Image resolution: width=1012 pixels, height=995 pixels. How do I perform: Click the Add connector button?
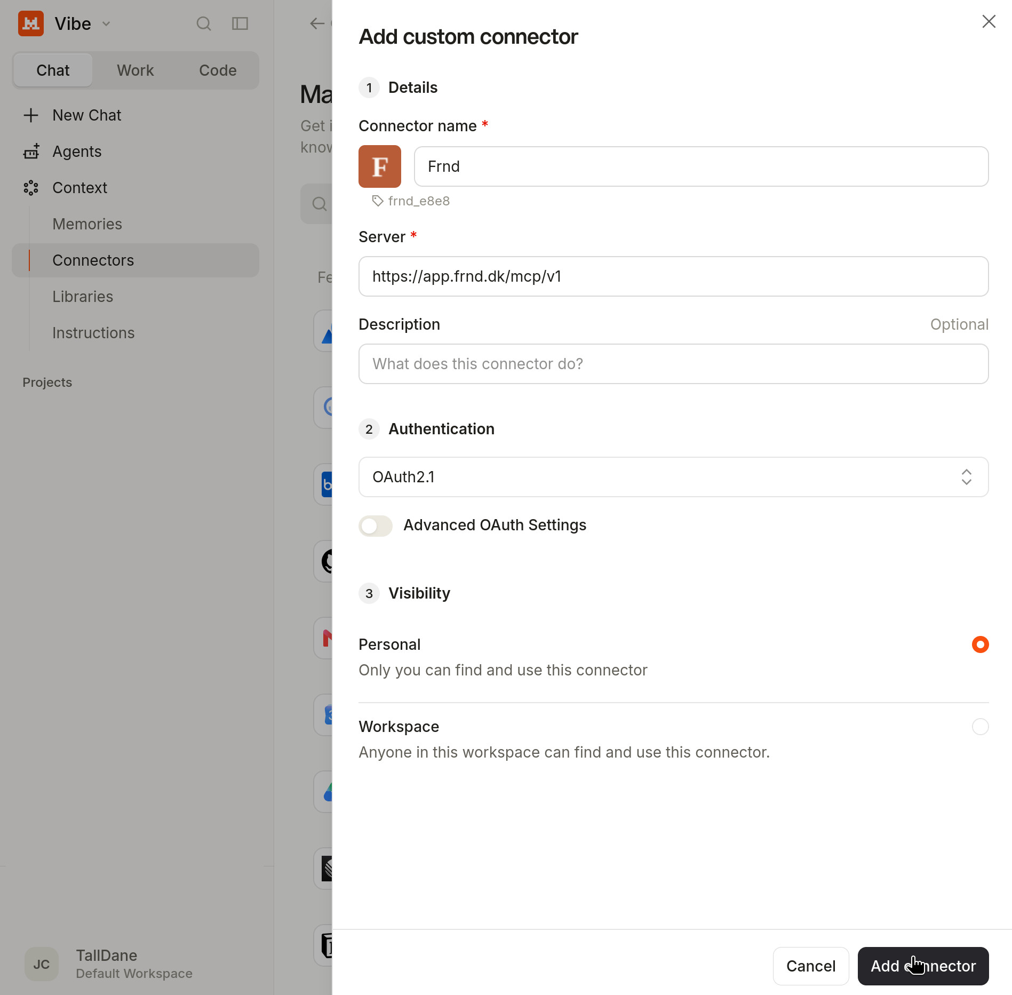click(923, 966)
